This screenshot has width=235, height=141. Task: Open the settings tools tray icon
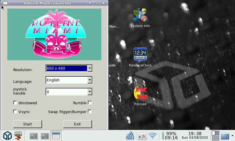pyautogui.click(x=142, y=136)
